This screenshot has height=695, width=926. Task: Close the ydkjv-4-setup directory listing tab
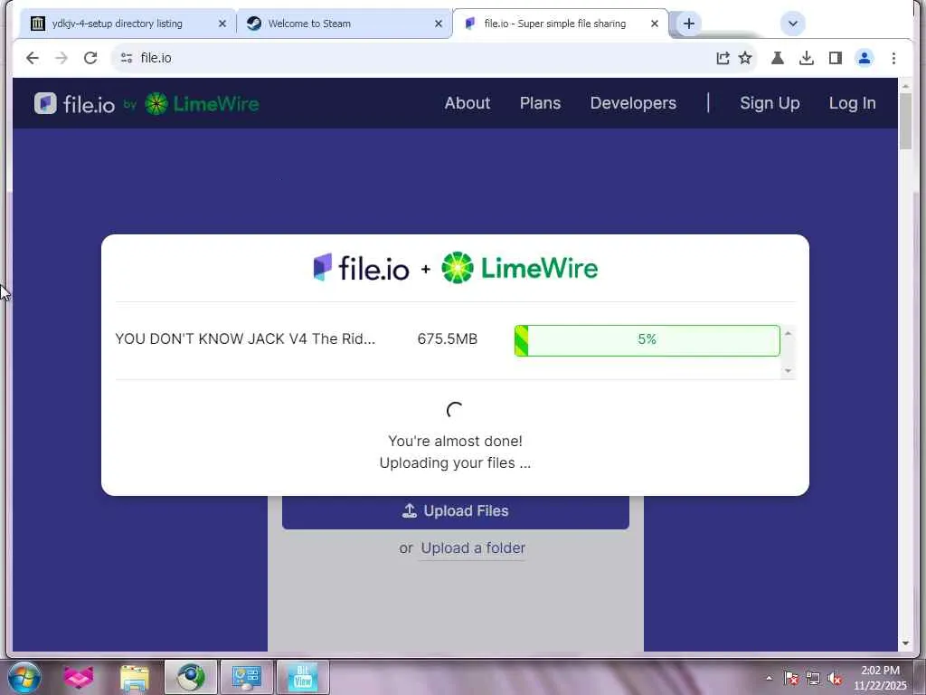[222, 24]
